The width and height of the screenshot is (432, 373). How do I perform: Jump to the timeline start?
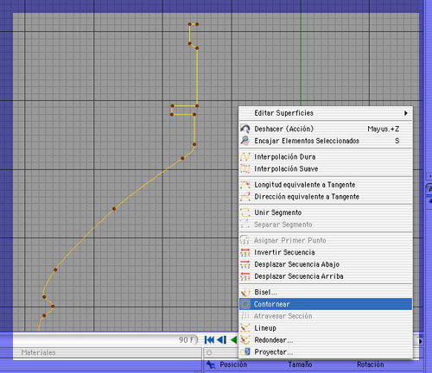(x=209, y=340)
